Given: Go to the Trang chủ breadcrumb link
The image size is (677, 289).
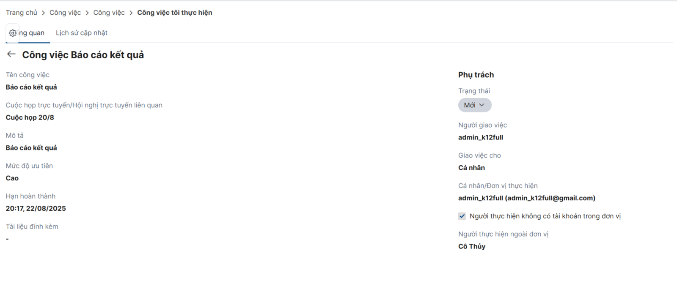Looking at the screenshot, I should (22, 13).
